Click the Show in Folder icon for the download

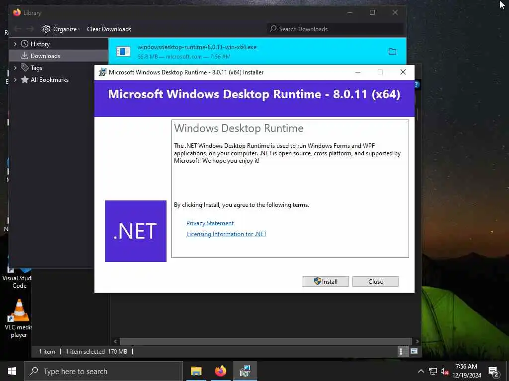pyautogui.click(x=393, y=51)
